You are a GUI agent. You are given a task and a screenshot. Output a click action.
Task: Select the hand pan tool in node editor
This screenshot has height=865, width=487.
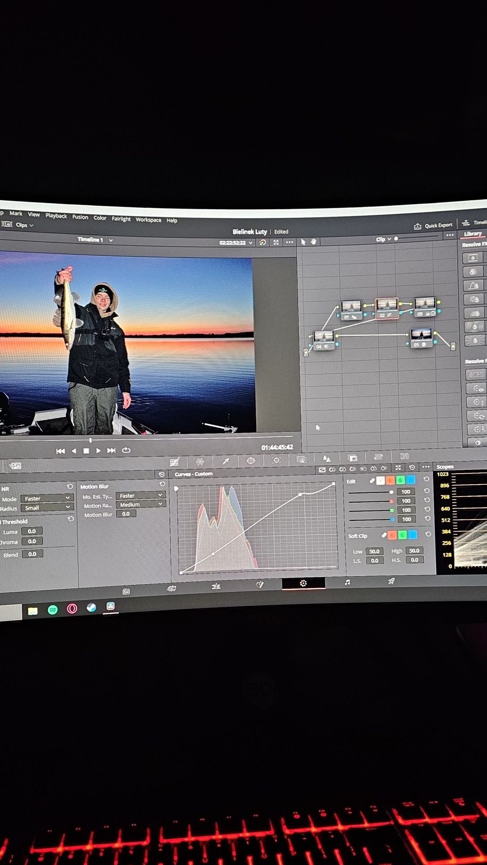(313, 242)
